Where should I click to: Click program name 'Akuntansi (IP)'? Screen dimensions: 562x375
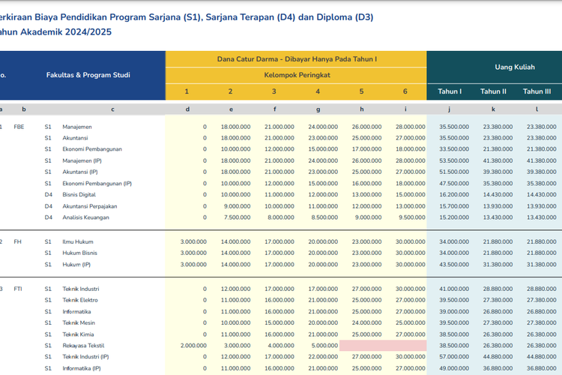click(x=80, y=172)
